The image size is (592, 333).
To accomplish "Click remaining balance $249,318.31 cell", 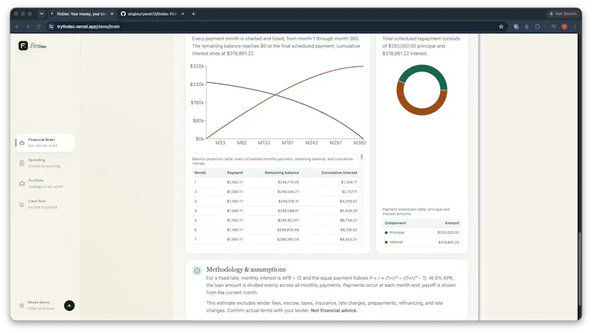I will (x=288, y=201).
